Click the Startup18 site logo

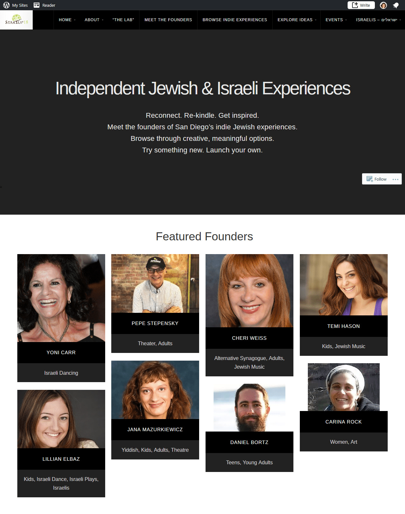16,20
